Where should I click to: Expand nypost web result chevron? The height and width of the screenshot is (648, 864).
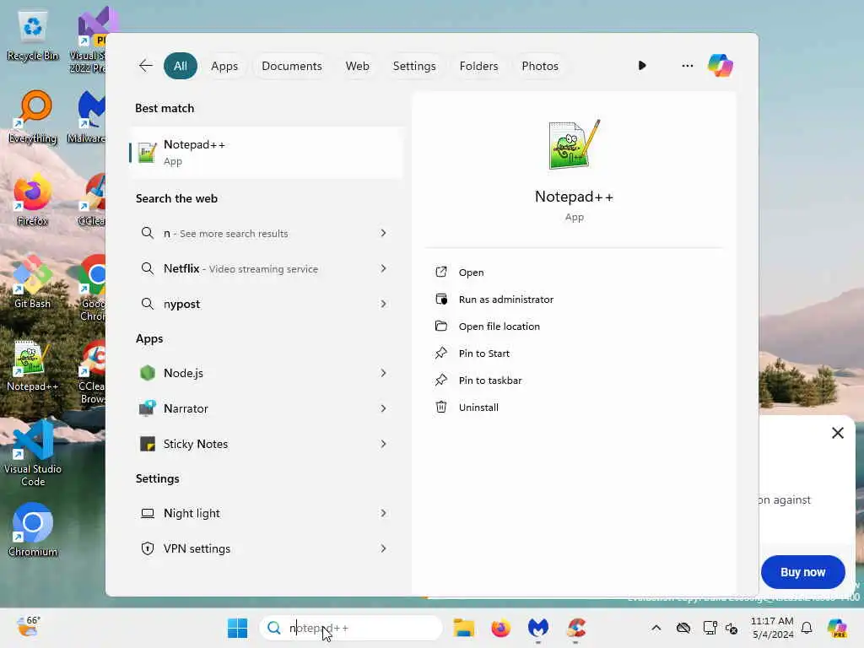coord(384,304)
